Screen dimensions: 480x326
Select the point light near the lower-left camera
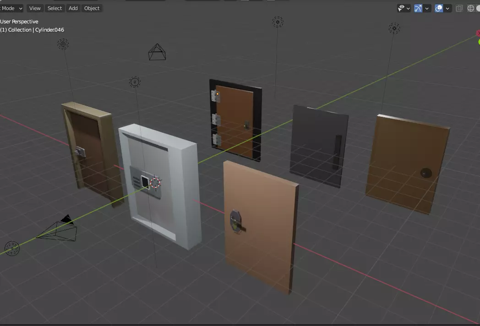coord(12,248)
